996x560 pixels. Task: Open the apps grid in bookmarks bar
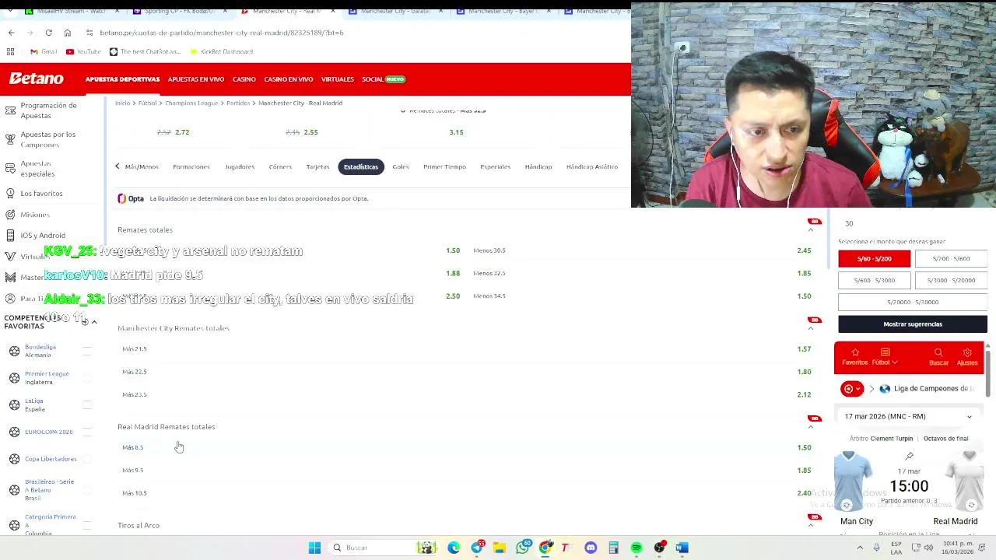(x=10, y=51)
